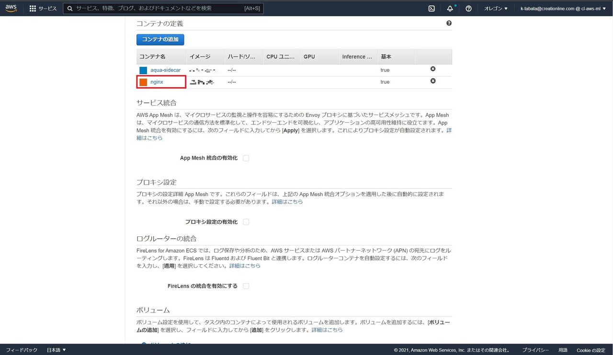
Task: Open the help question mark in top bar
Action: [468, 9]
